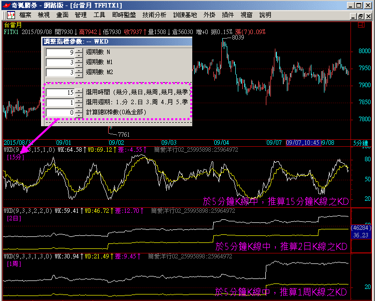Restore the inner chart window

tap(360, 16)
